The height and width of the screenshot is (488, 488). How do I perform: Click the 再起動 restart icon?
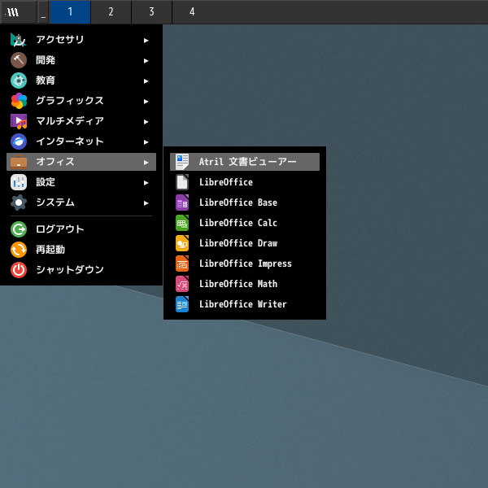tap(19, 249)
